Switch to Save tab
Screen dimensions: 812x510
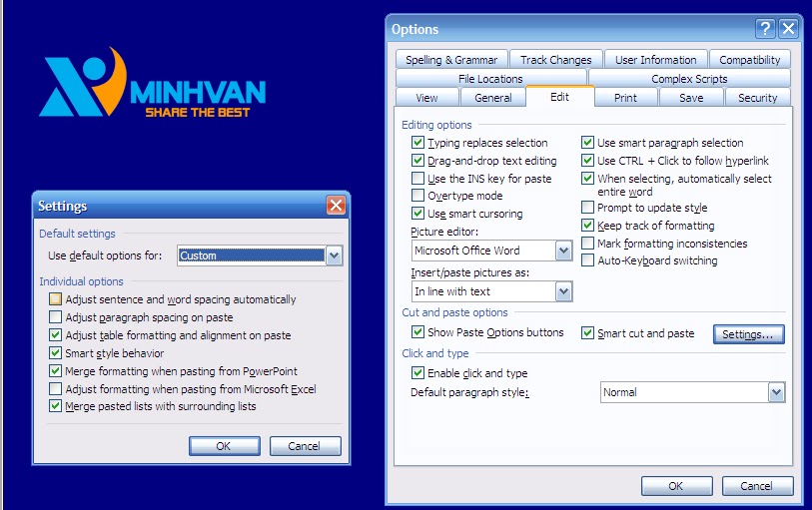691,98
